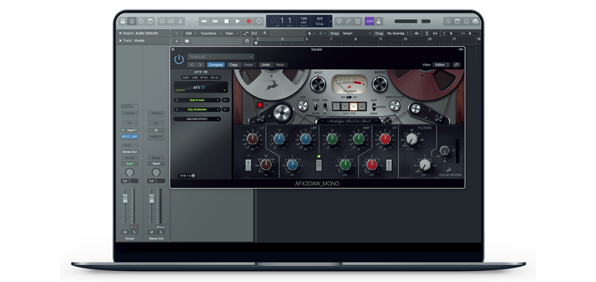Expand the Region: Audio Defaults disclosure triangle
The width and height of the screenshot is (596, 282).
[120, 33]
